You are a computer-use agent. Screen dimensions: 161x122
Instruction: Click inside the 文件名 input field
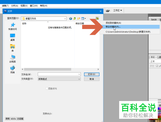58,74
